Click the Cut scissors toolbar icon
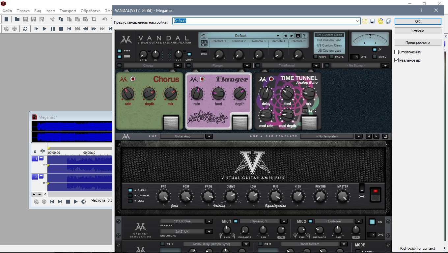The width and height of the screenshot is (448, 253). [52, 19]
